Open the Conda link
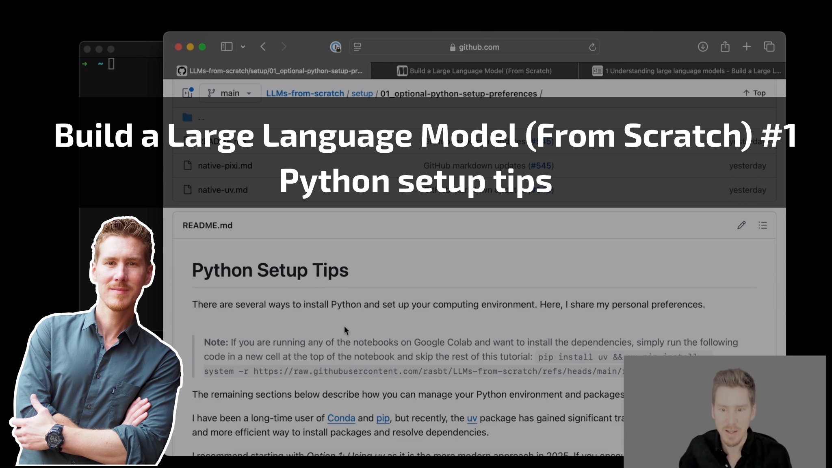The height and width of the screenshot is (468, 832). [341, 418]
